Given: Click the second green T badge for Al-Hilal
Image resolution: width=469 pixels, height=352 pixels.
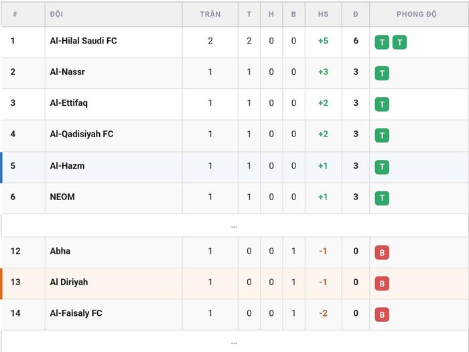Looking at the screenshot, I should coord(399,42).
